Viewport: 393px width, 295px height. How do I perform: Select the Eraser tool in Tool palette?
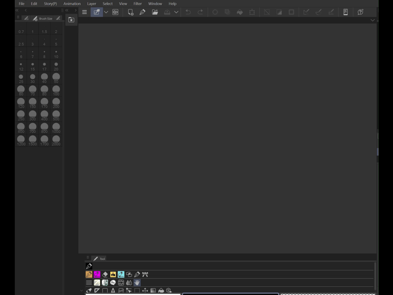tap(105, 275)
